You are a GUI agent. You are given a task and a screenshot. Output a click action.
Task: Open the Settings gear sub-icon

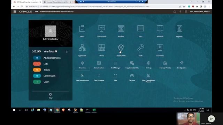(149, 63)
